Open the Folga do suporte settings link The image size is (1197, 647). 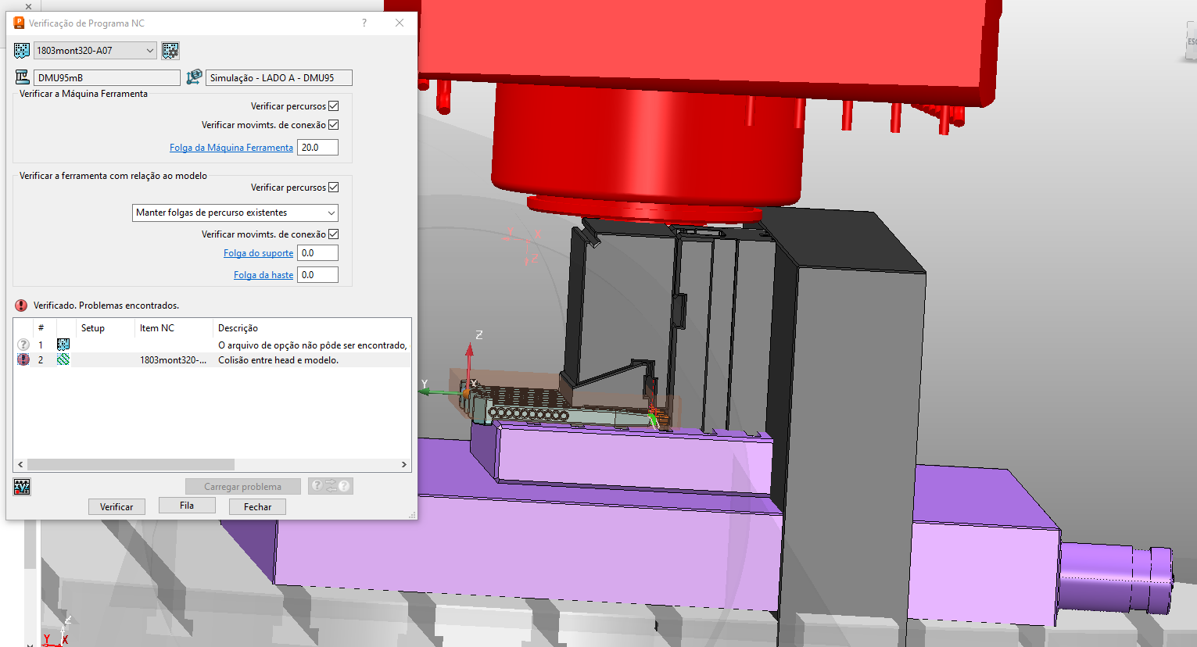coord(258,252)
